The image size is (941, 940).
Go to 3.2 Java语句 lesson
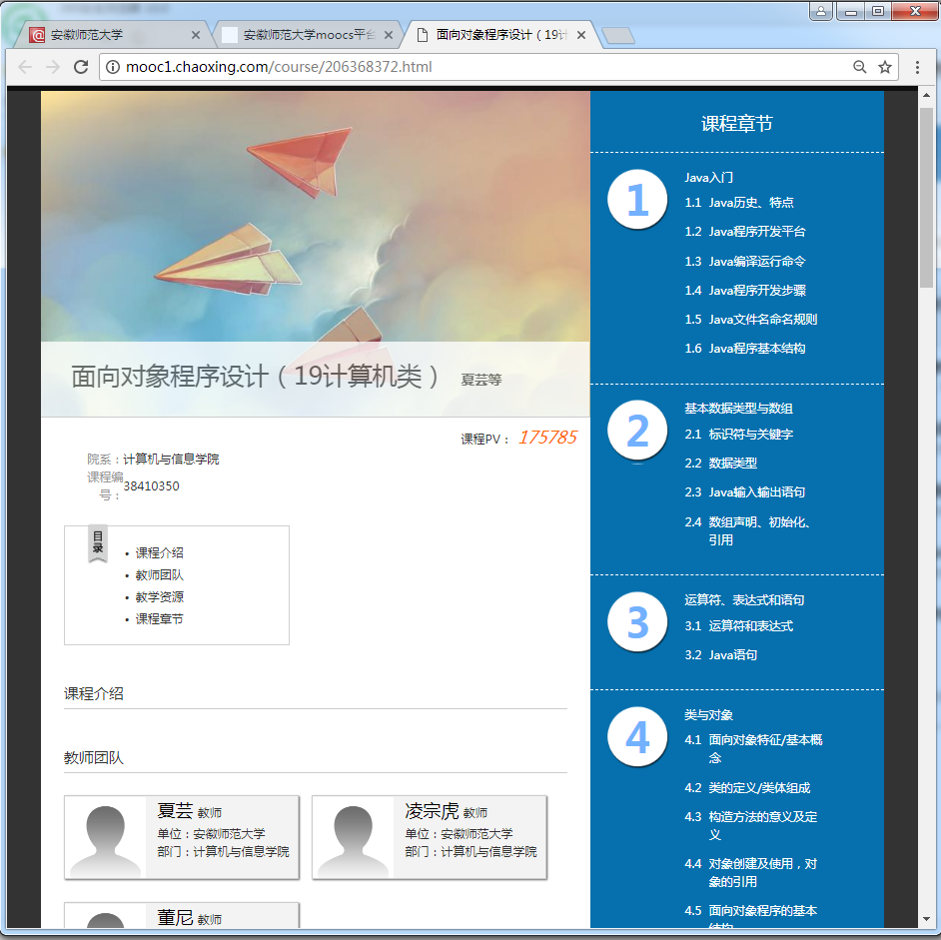[732, 655]
